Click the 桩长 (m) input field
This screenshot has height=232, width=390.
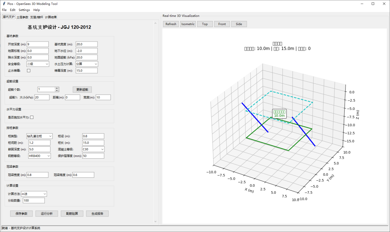93,143
